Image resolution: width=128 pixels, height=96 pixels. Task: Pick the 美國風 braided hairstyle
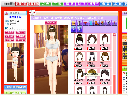click(79, 56)
